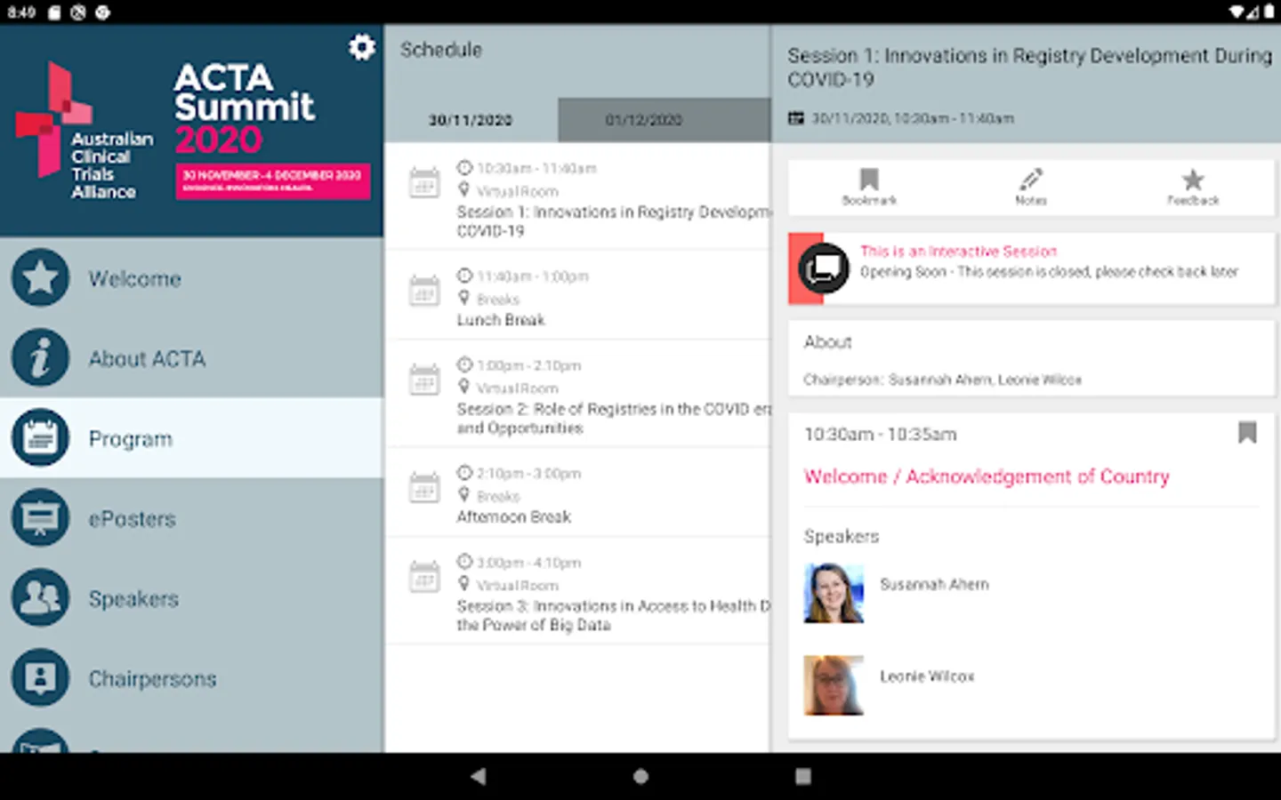The image size is (1281, 800).
Task: Tap Chairperson: Susannah Ahern, Leonie Wilcox text
Action: point(942,380)
